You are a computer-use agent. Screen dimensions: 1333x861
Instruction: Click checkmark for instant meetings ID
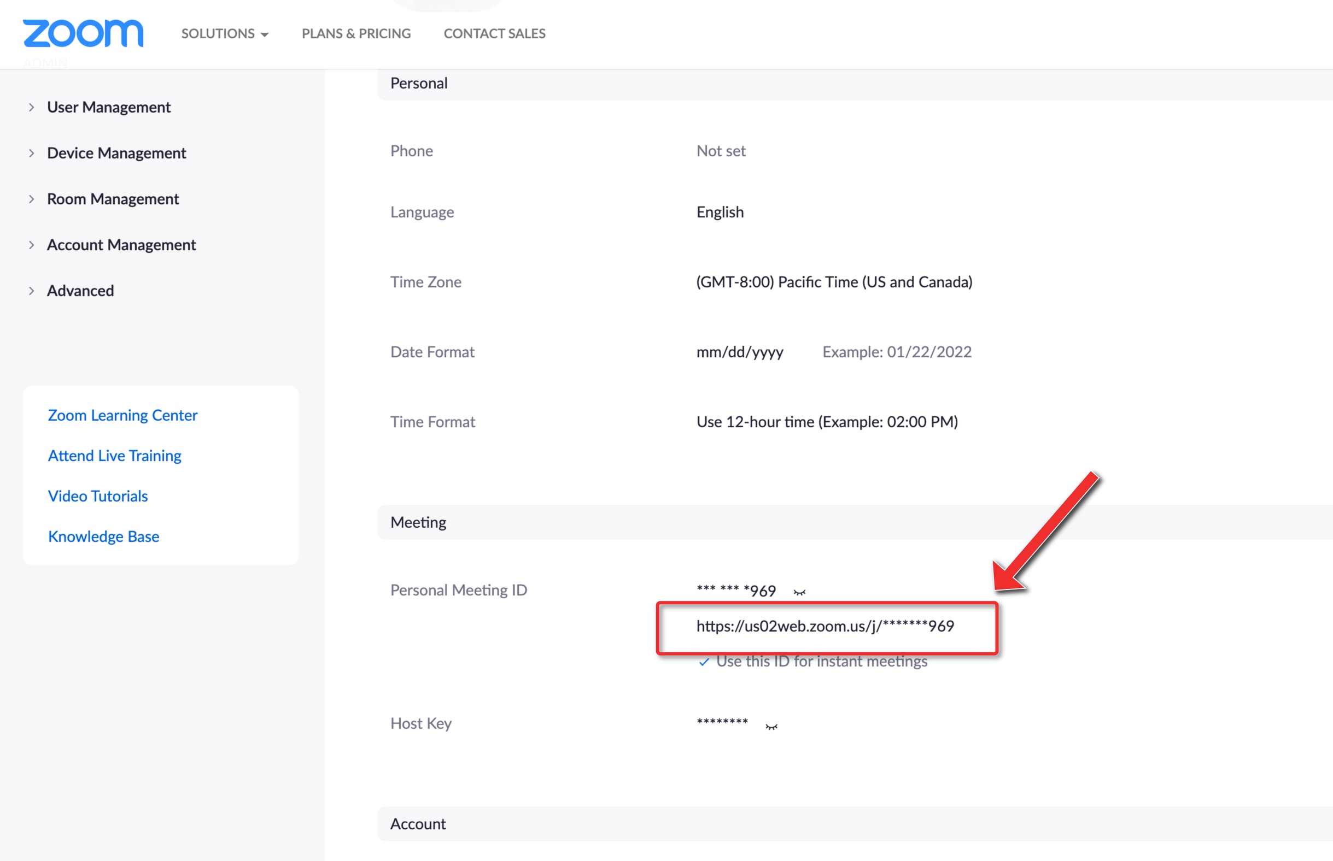tap(704, 662)
